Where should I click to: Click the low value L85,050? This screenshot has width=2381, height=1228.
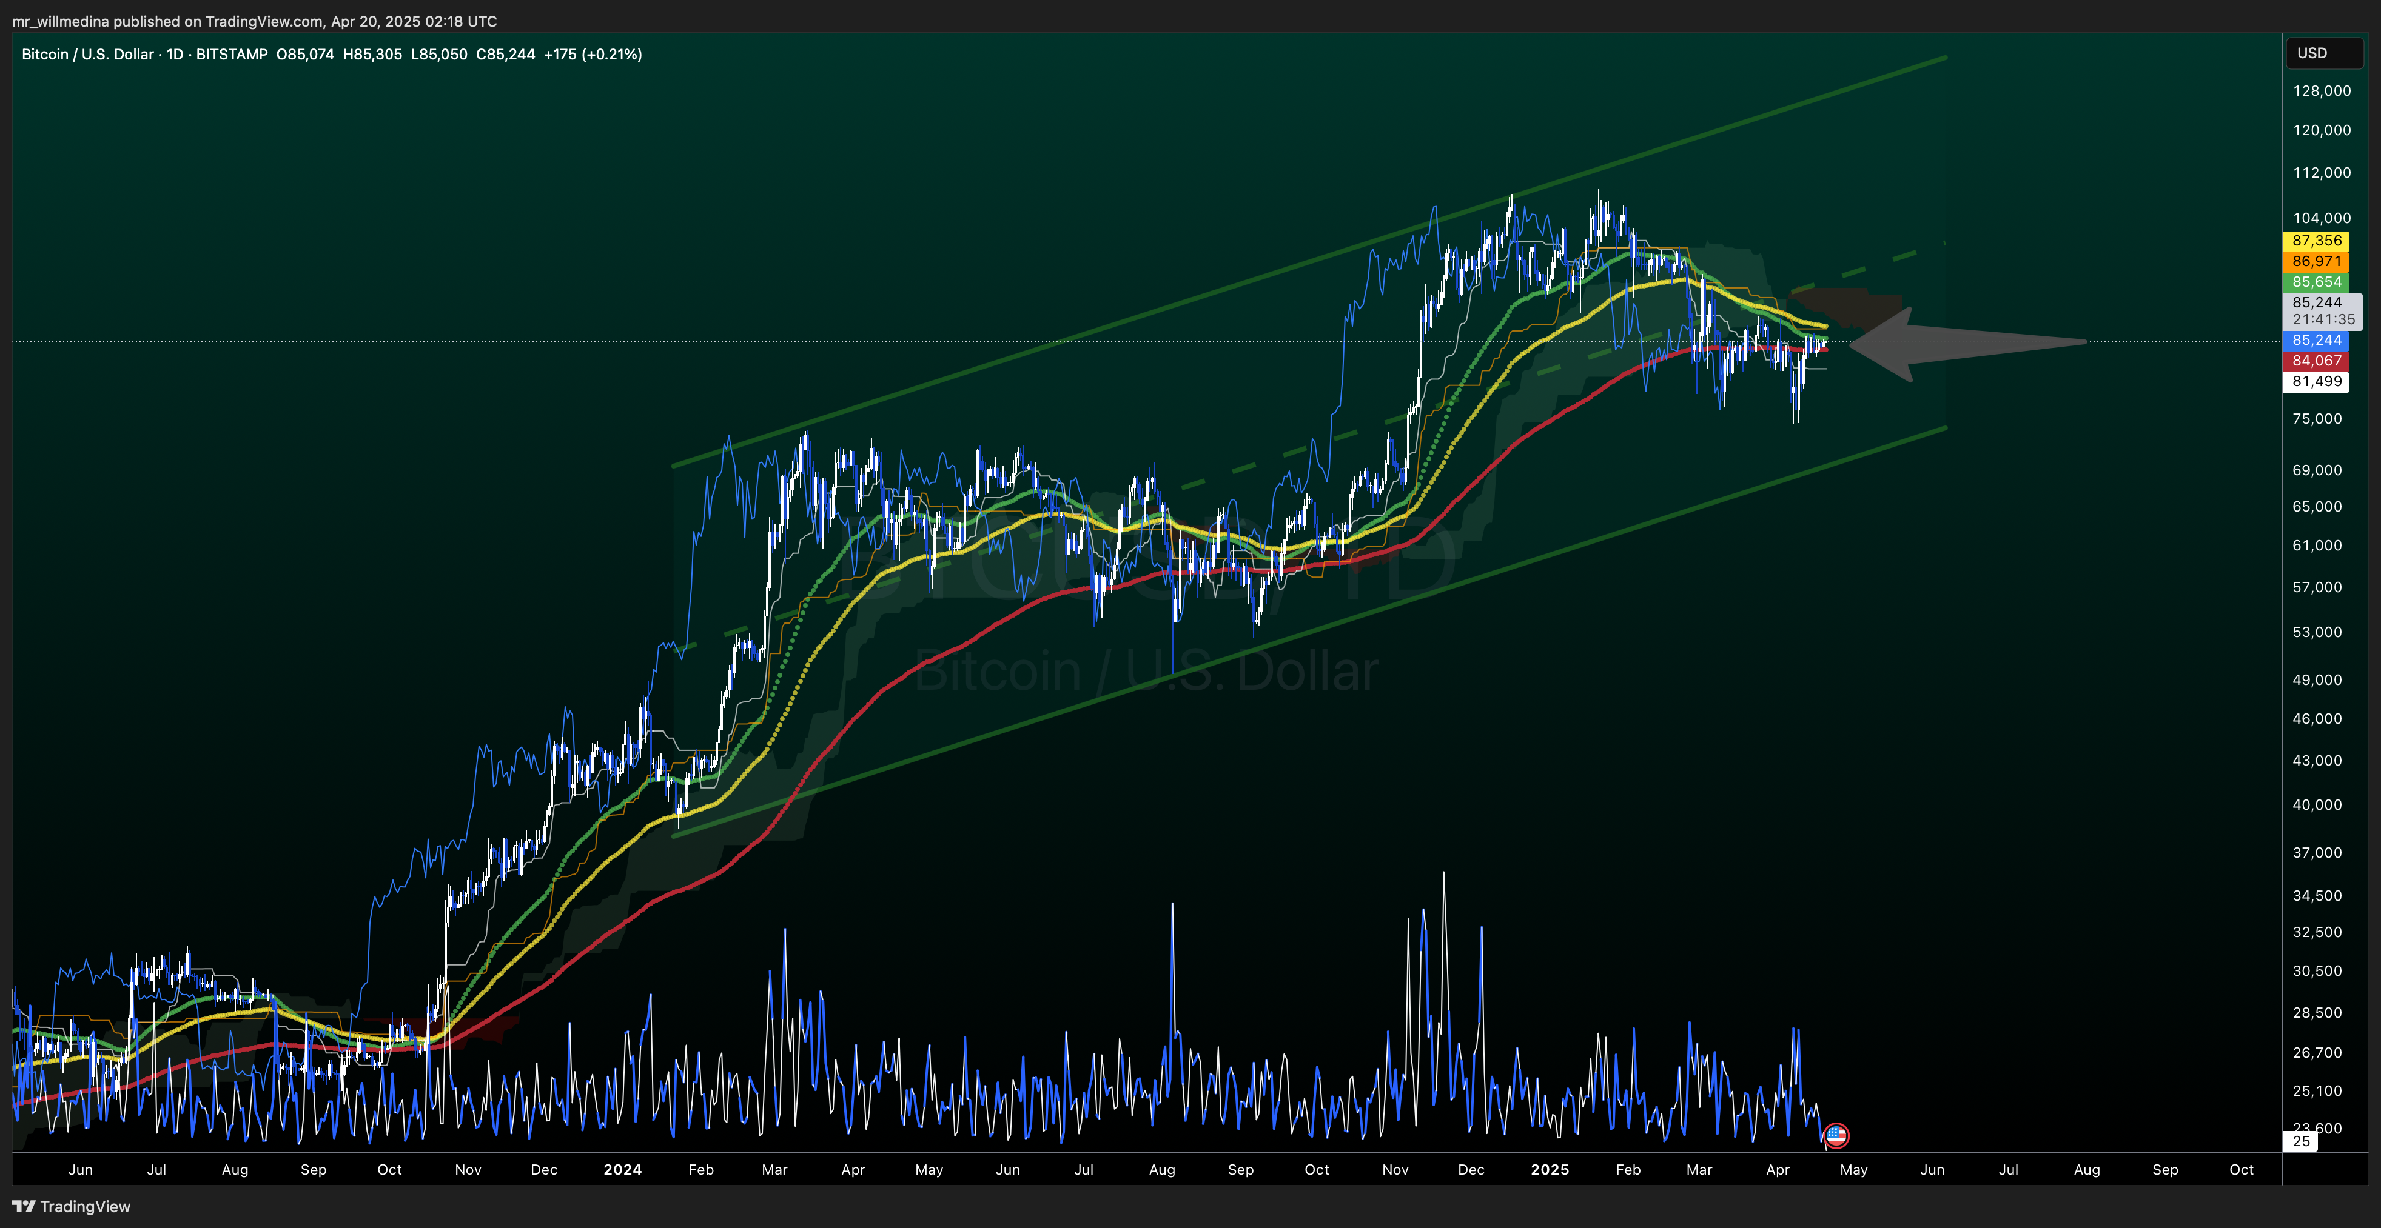(x=439, y=55)
